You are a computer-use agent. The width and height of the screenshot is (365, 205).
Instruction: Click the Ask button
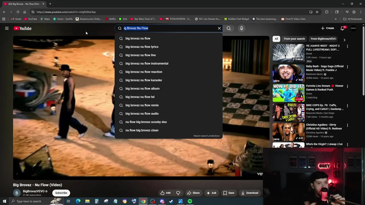(211, 193)
